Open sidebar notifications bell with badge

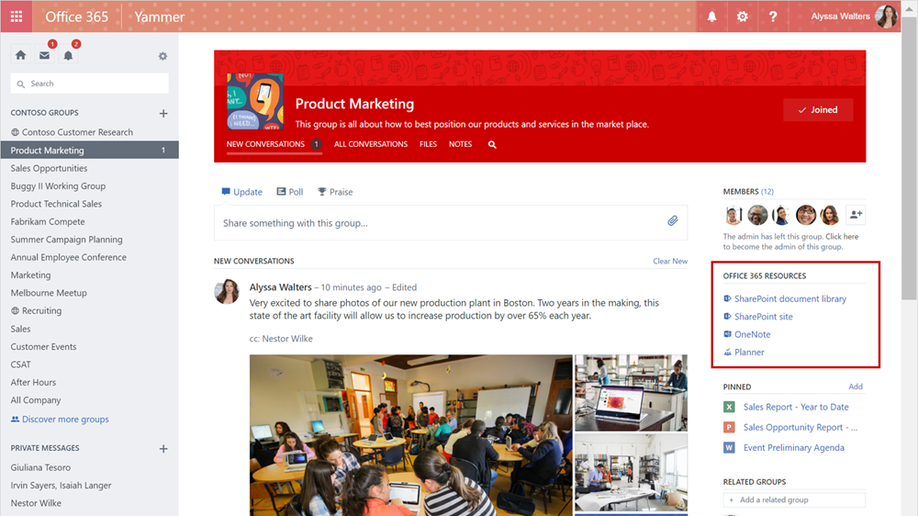(68, 56)
